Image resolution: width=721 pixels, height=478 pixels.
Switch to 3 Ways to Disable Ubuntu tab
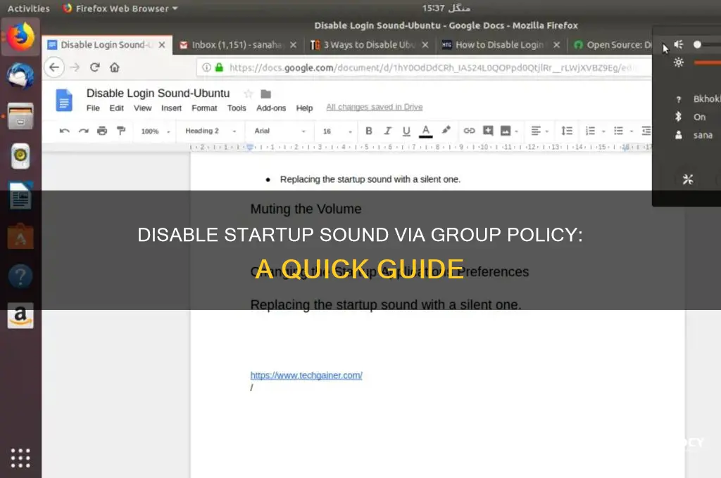(369, 45)
